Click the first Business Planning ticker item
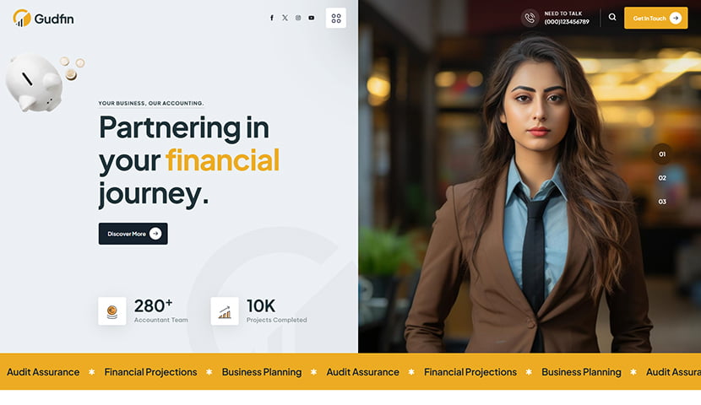The width and height of the screenshot is (701, 405). [262, 372]
